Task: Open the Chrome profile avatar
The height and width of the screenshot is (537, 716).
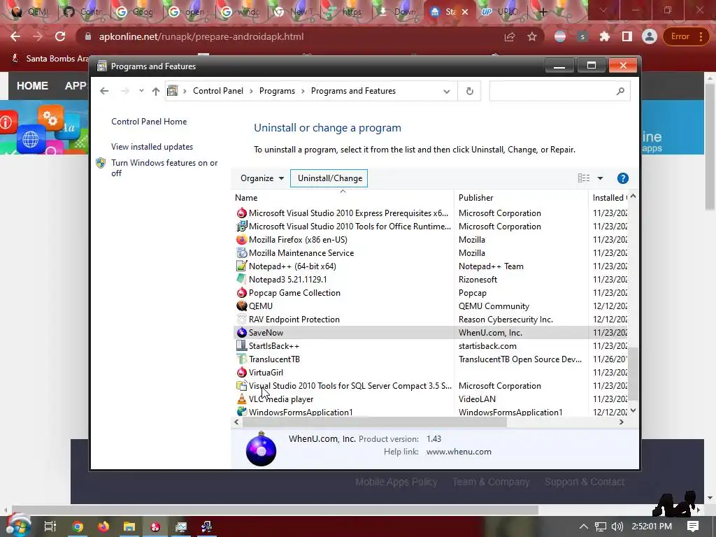Action: click(x=650, y=36)
